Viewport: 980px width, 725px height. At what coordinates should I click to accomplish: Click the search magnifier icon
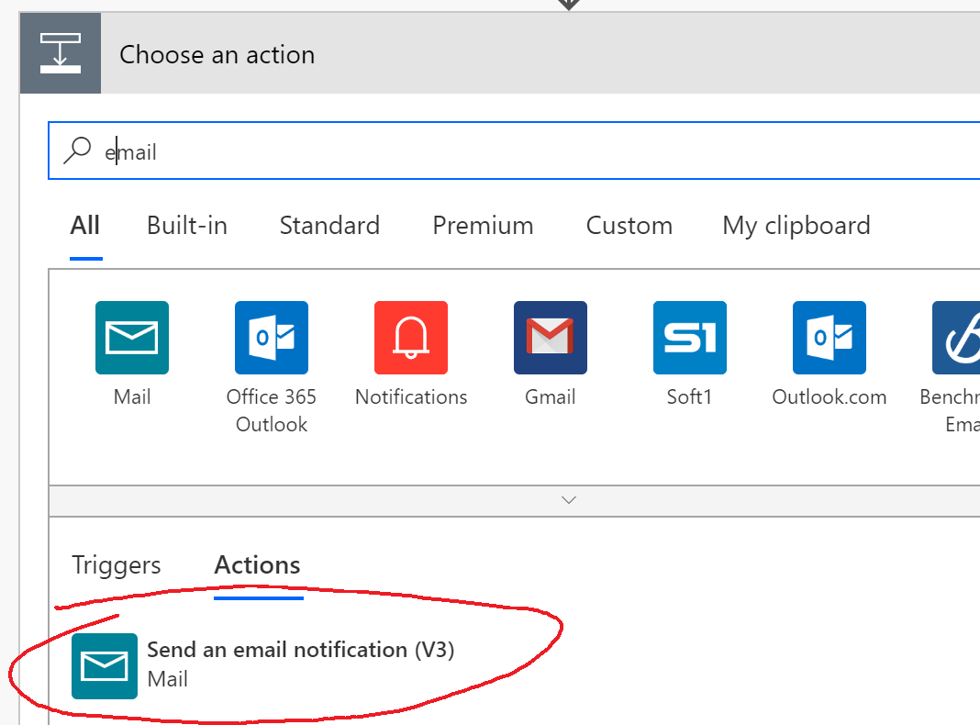pos(77,150)
